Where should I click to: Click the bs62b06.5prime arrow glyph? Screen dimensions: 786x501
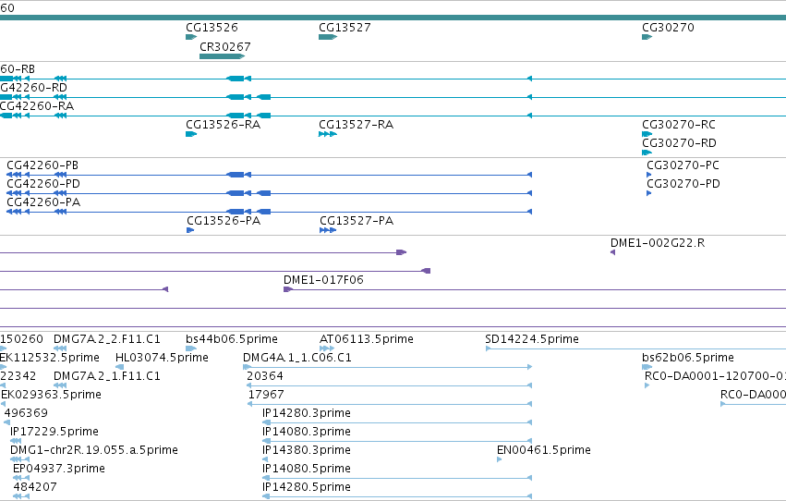(647, 367)
